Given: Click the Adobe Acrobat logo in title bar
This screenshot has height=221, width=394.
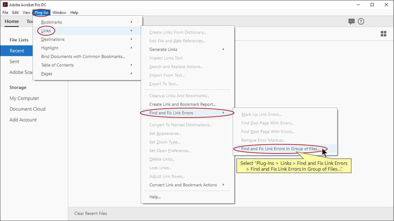Looking at the screenshot, I should (x=5, y=5).
